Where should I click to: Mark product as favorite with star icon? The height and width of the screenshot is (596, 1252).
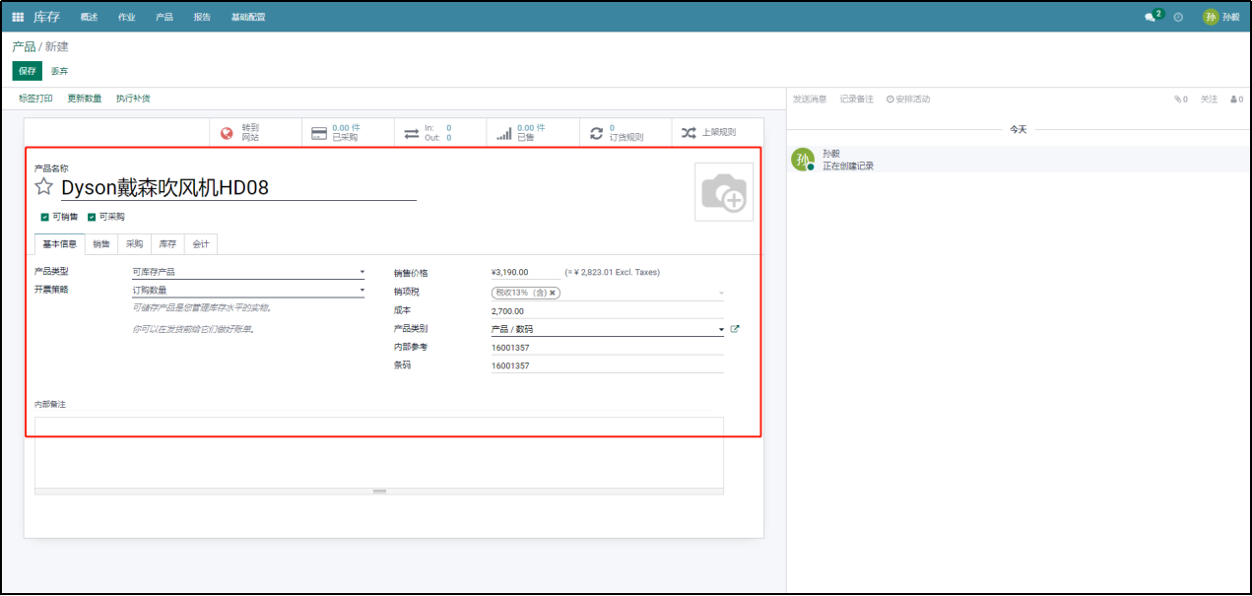(x=43, y=187)
